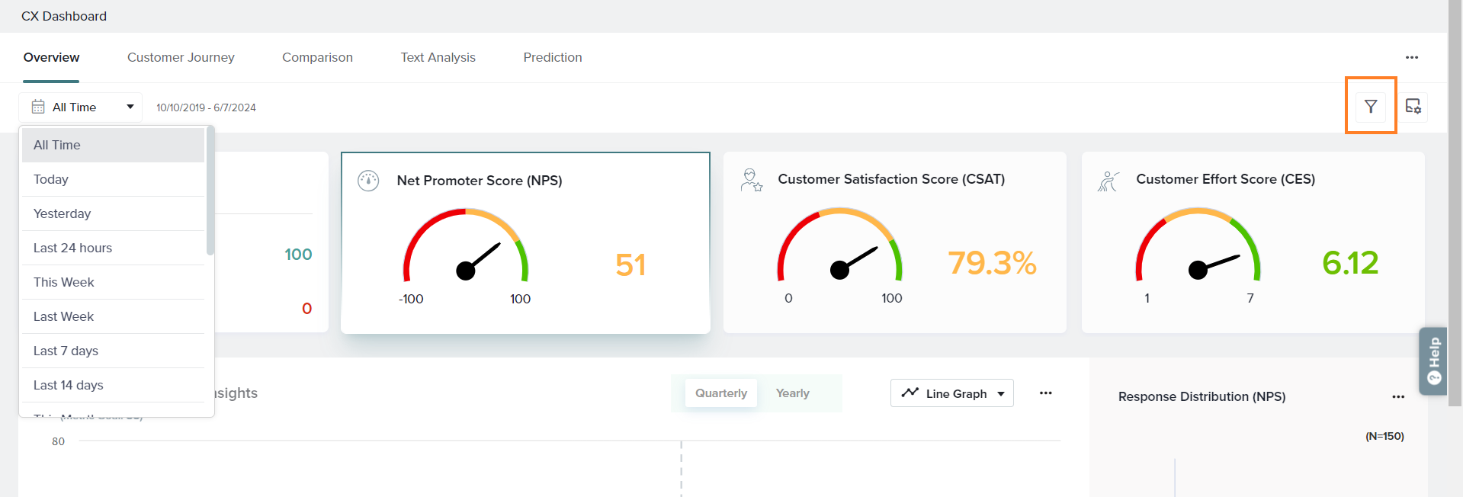Choose Today in the date range list
The height and width of the screenshot is (497, 1463).
pos(51,179)
